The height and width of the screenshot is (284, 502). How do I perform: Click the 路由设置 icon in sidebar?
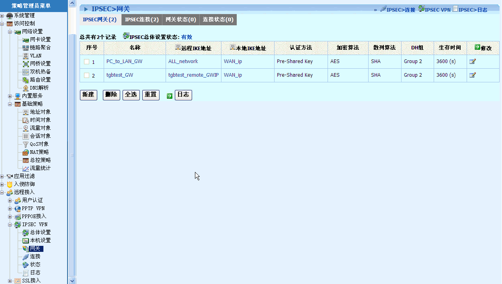click(x=26, y=80)
